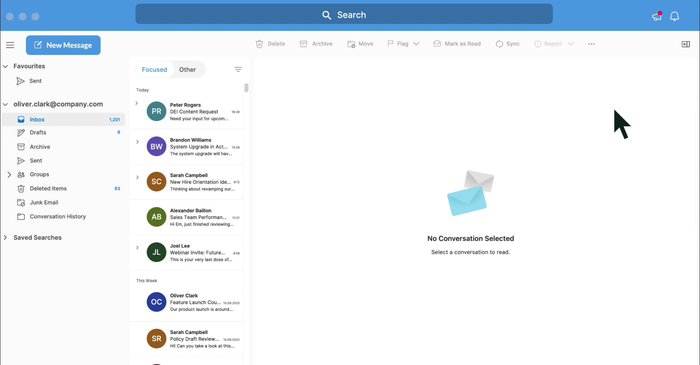Click the Sync icon in toolbar
Image resolution: width=700 pixels, height=365 pixels.
click(x=499, y=44)
